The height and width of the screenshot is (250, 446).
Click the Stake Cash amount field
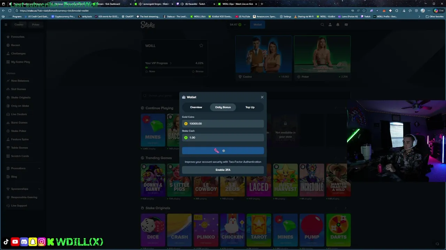(223, 137)
